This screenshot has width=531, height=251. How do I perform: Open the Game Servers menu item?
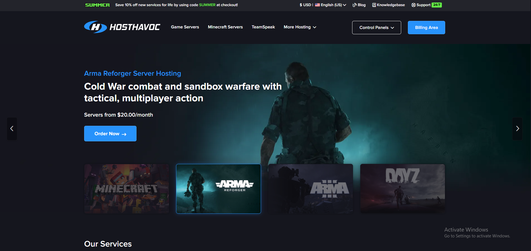click(185, 27)
